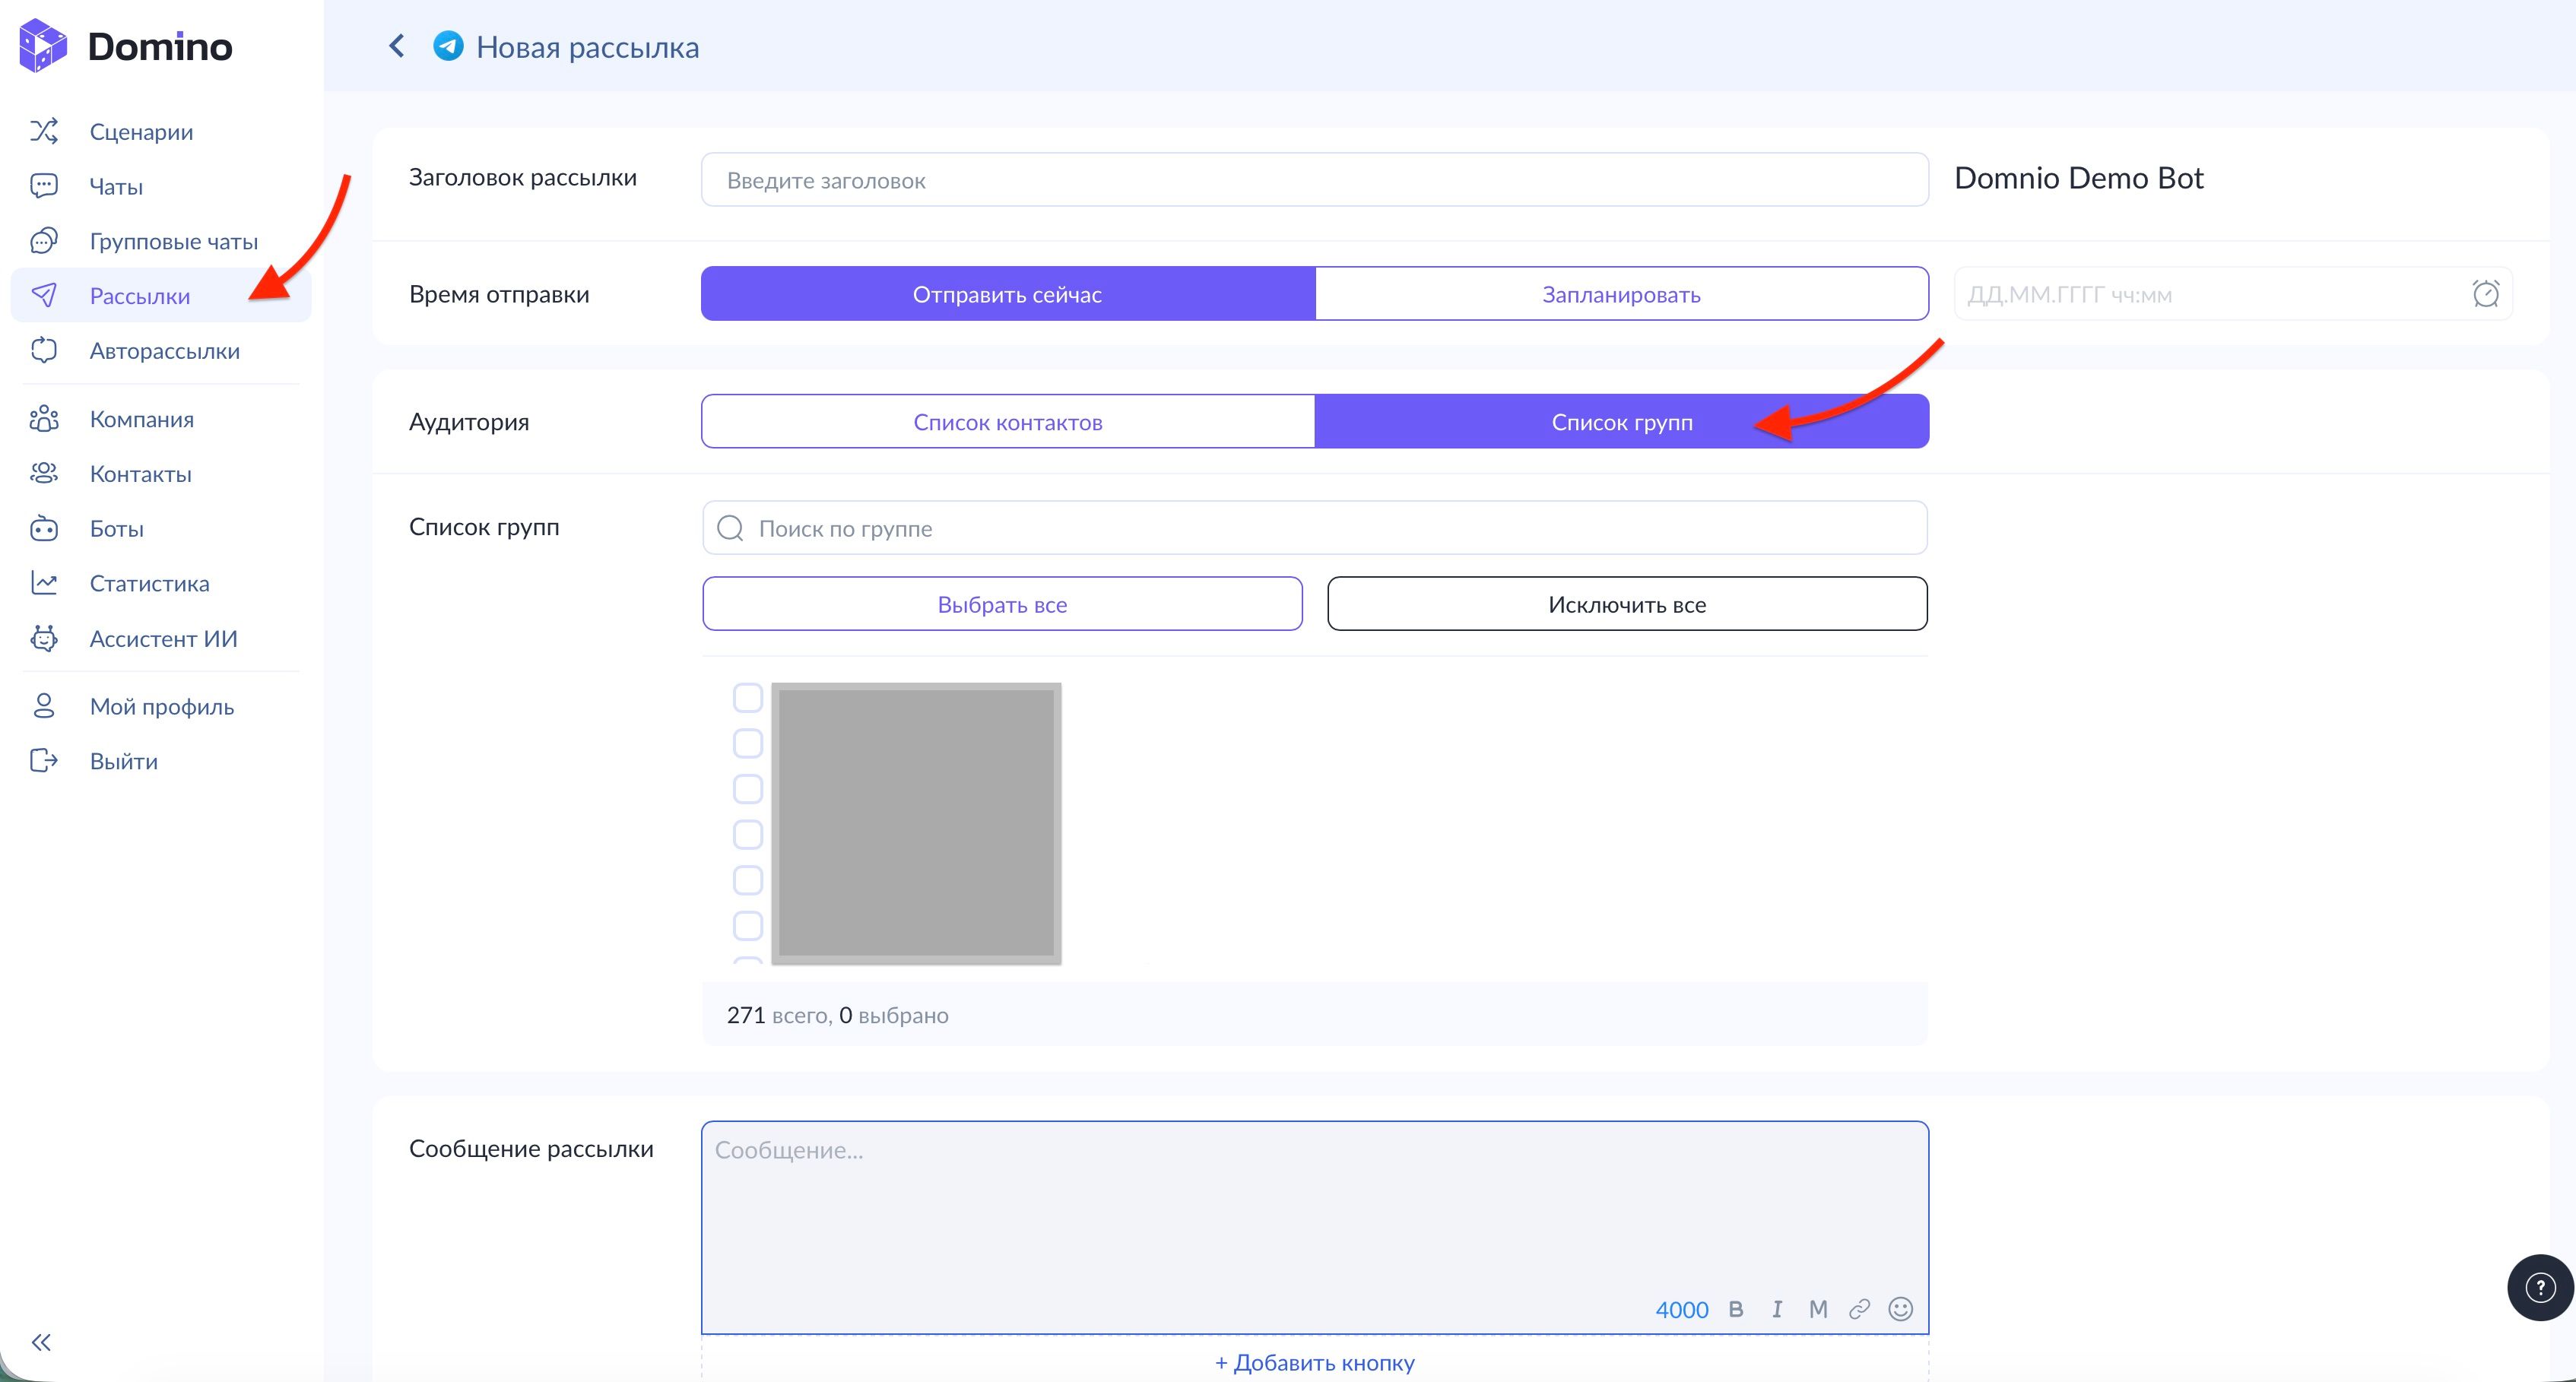Open Ассистент ИИ page

click(x=164, y=638)
